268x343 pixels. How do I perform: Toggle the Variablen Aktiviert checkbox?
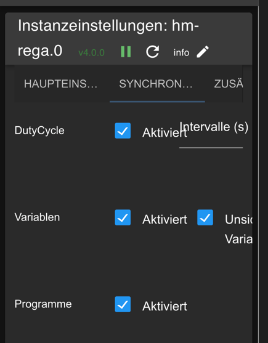123,217
